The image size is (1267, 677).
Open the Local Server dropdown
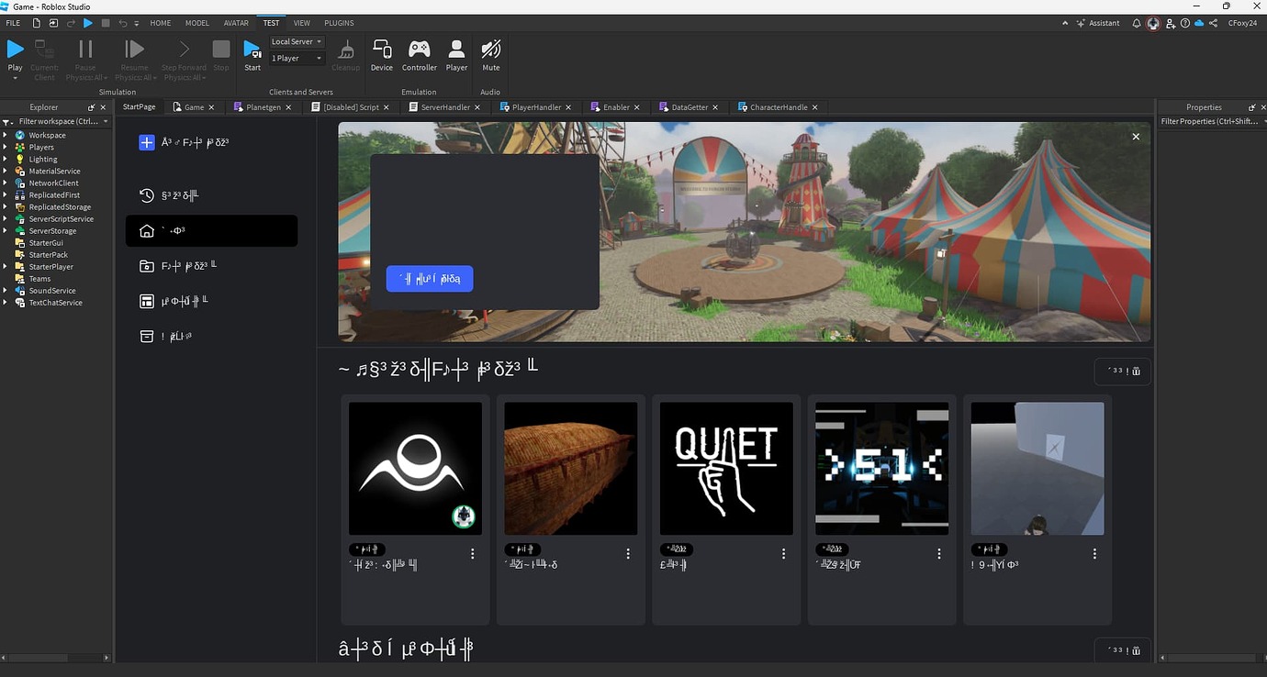[x=297, y=42]
